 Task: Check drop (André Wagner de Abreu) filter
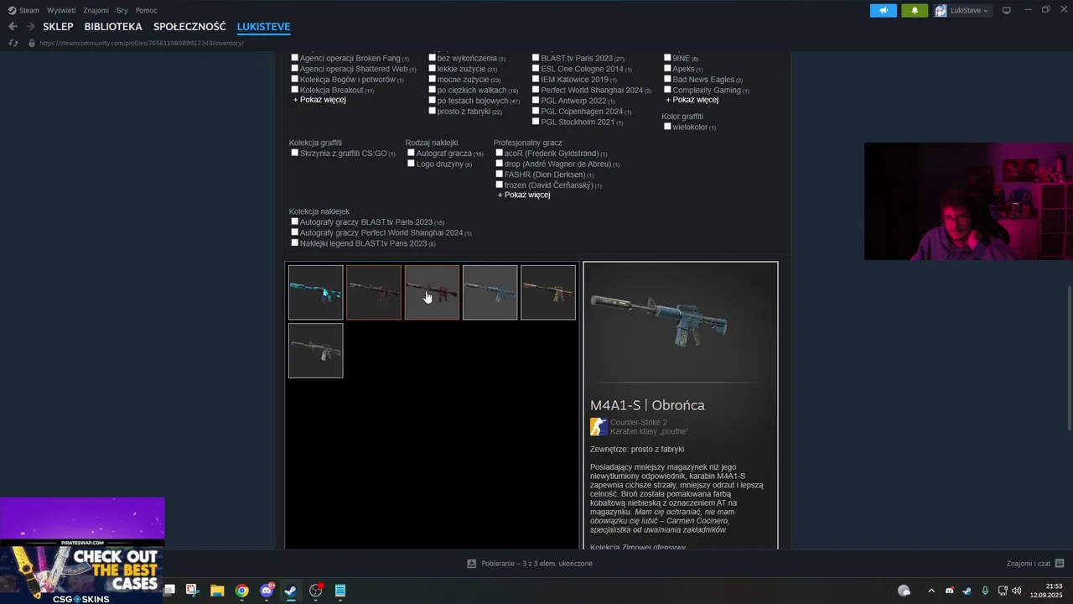click(499, 164)
